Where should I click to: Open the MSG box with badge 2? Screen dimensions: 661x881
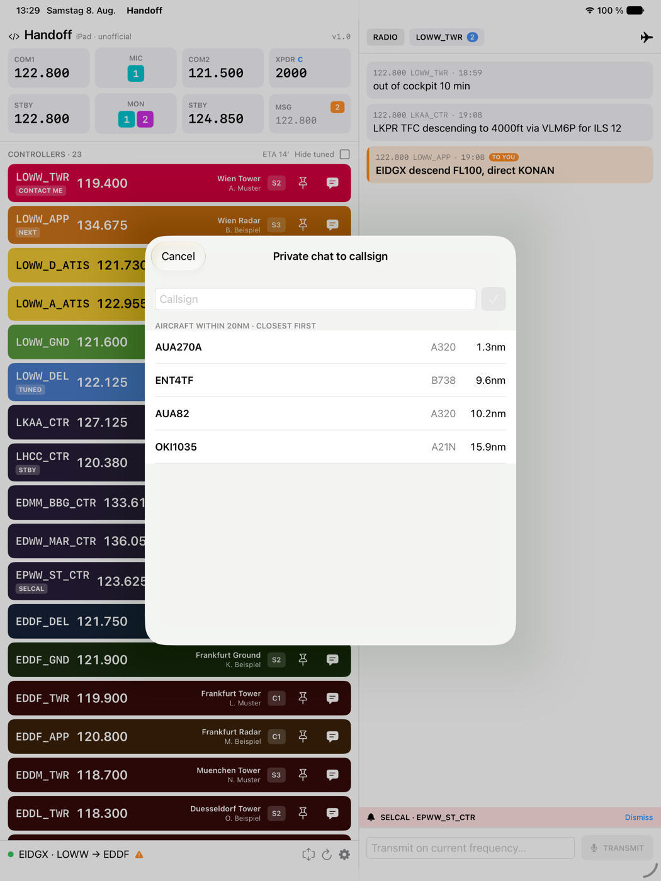[x=310, y=114]
